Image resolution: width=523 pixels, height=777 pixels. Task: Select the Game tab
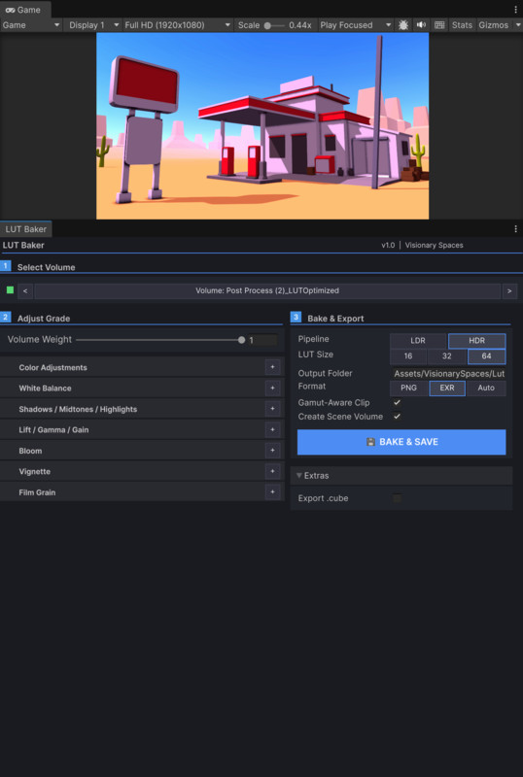point(23,10)
